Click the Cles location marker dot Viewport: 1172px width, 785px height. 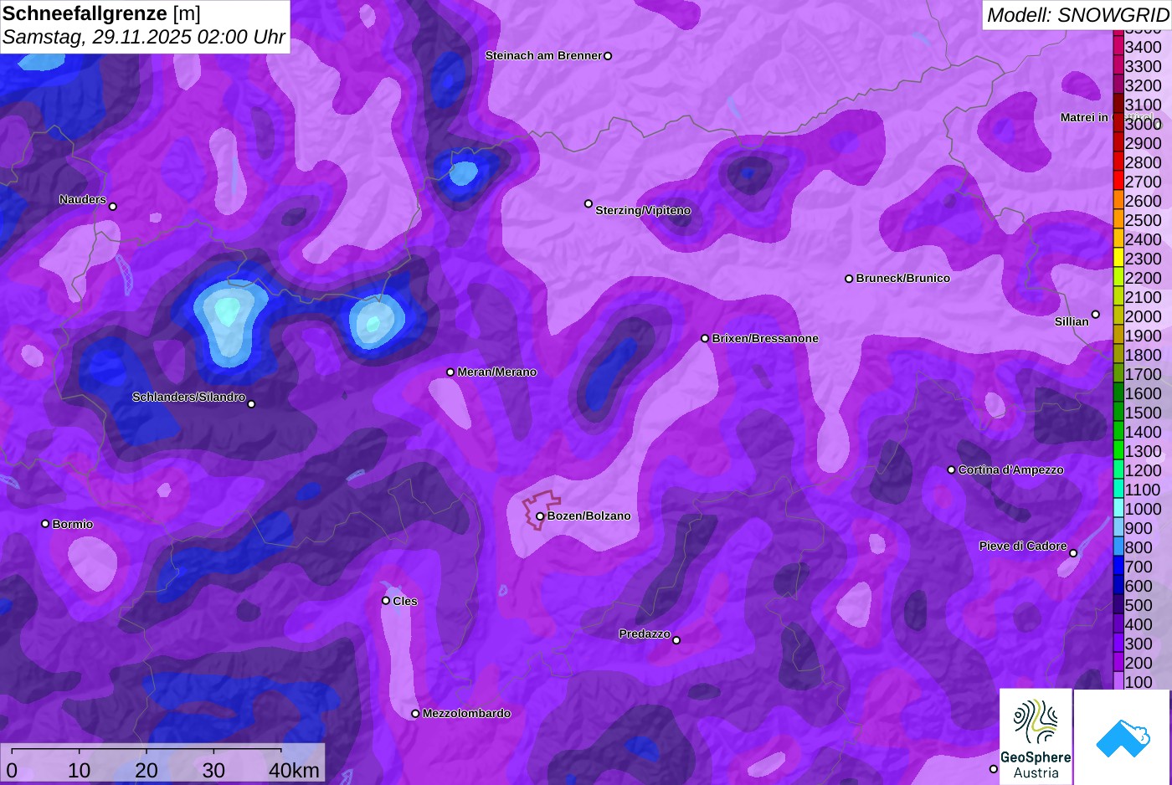386,601
